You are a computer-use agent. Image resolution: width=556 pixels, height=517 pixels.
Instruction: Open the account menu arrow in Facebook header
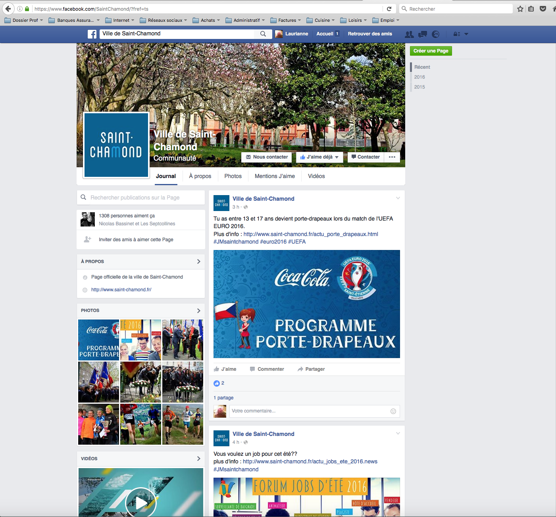click(x=466, y=34)
